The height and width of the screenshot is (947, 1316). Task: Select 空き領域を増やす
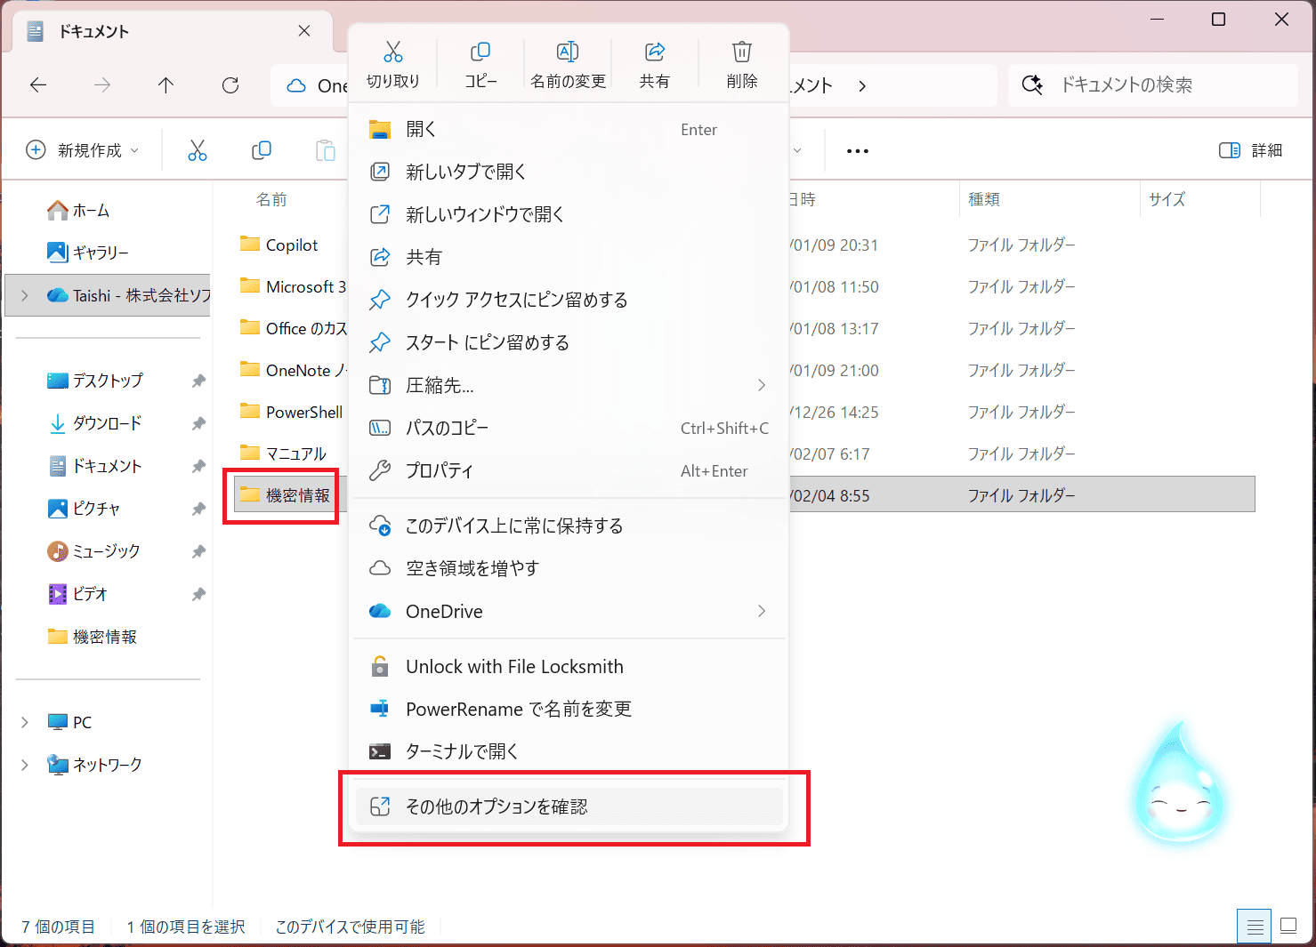coord(569,568)
